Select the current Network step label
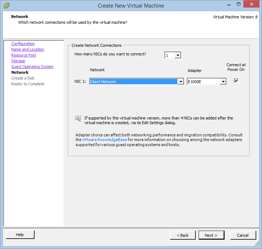Screen dimensions: 262x249 20,72
